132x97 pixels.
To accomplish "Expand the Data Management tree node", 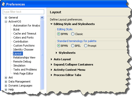I will (6, 81).
